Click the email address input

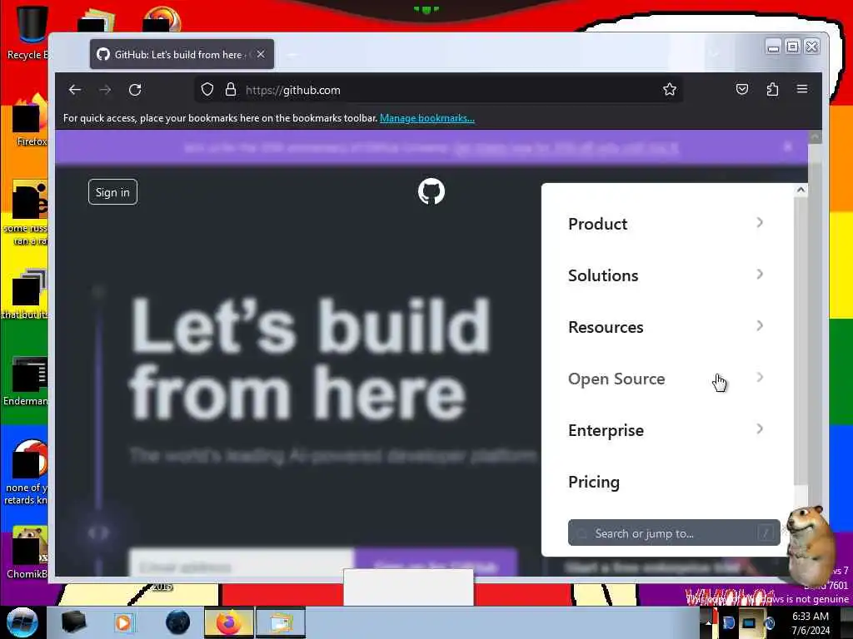[242, 565]
